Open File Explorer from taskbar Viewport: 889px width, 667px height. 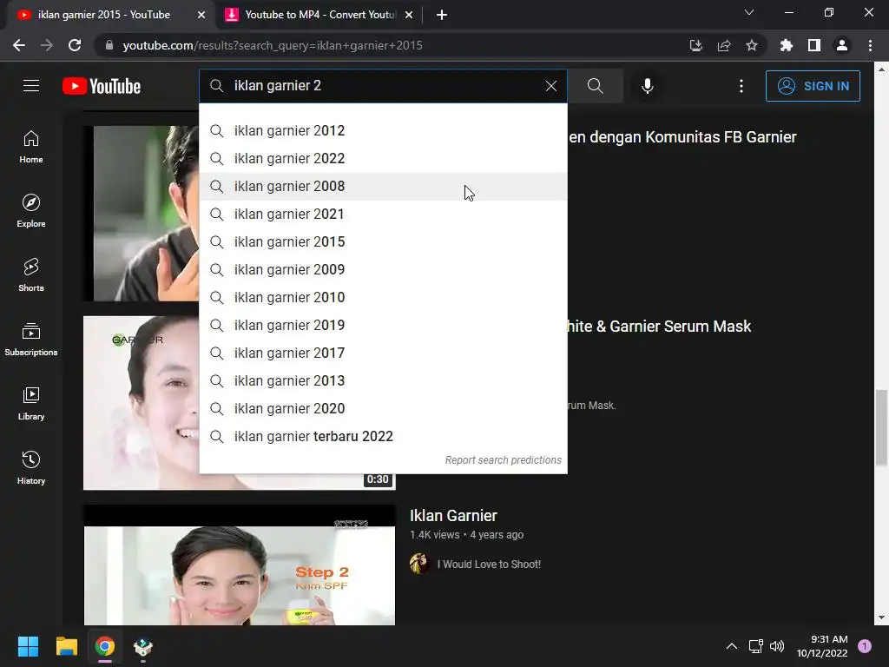point(66,646)
